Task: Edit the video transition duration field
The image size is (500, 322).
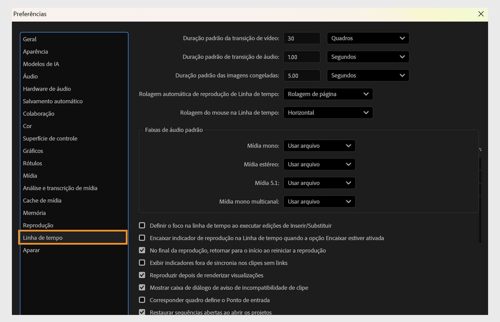Action: pyautogui.click(x=301, y=38)
